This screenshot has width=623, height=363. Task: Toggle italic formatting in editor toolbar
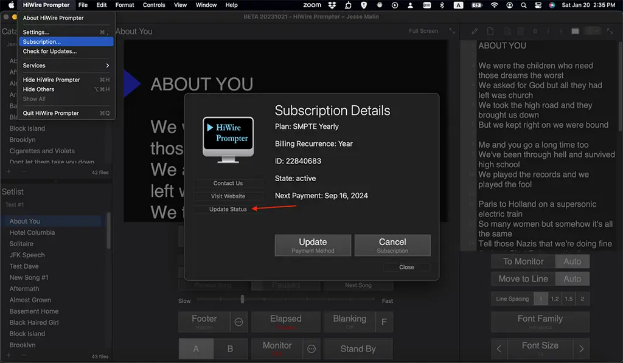pos(548,31)
